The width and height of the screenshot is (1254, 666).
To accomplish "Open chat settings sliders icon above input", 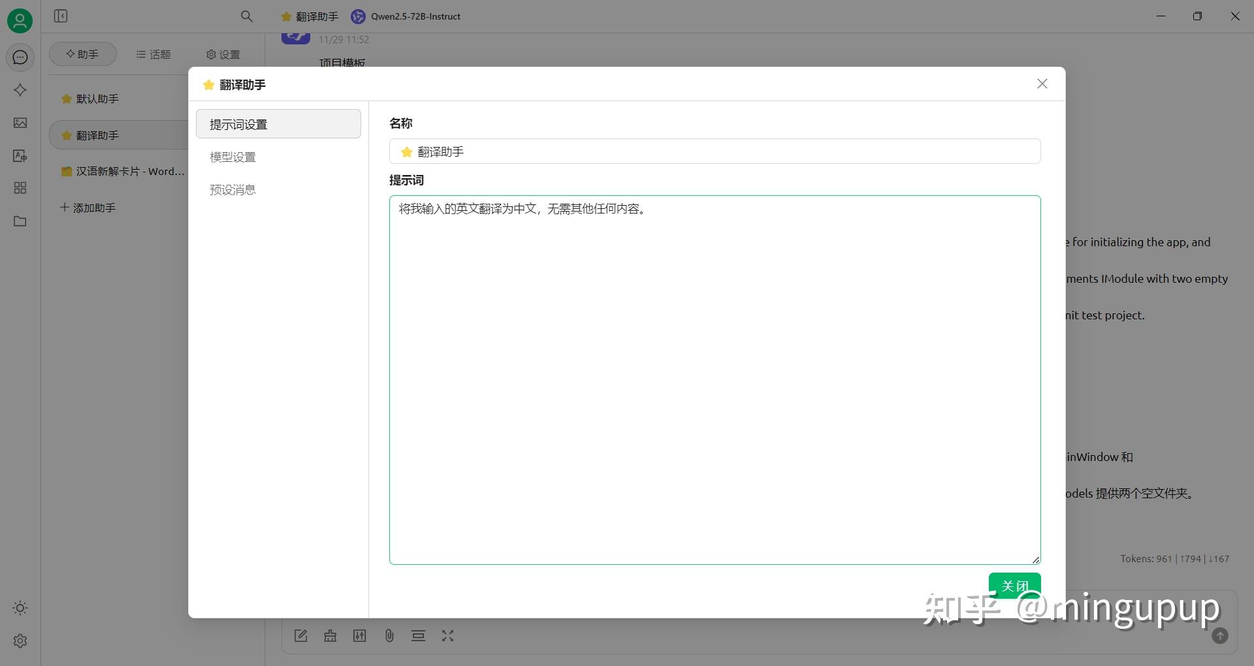I will (359, 635).
